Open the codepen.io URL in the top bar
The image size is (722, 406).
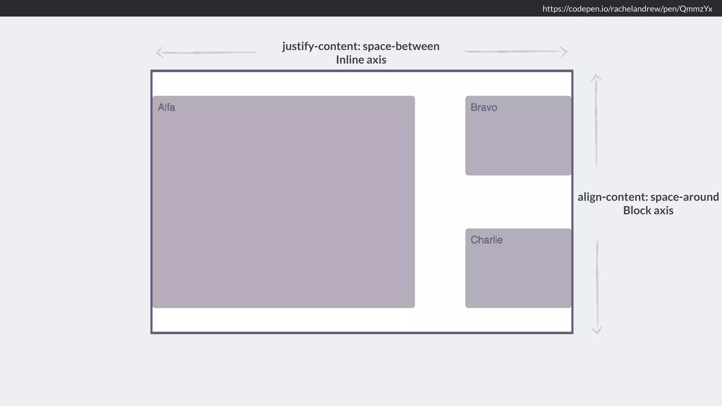(x=627, y=9)
